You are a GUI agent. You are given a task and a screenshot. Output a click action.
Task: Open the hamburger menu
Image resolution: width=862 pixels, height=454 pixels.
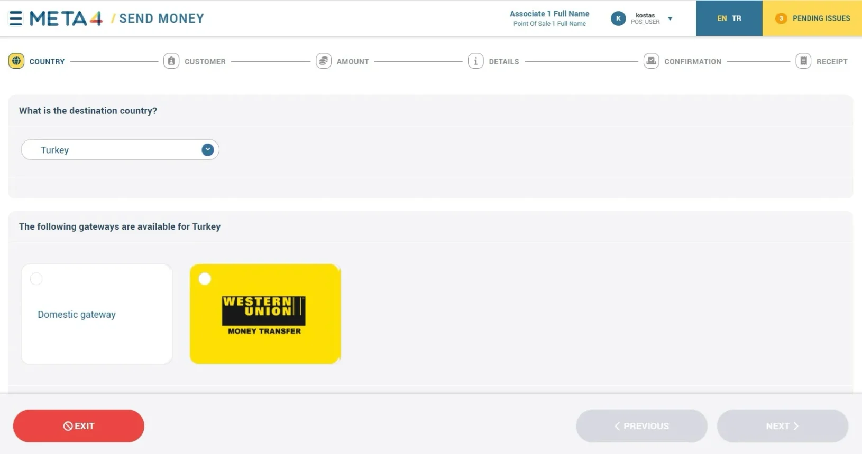click(x=16, y=18)
